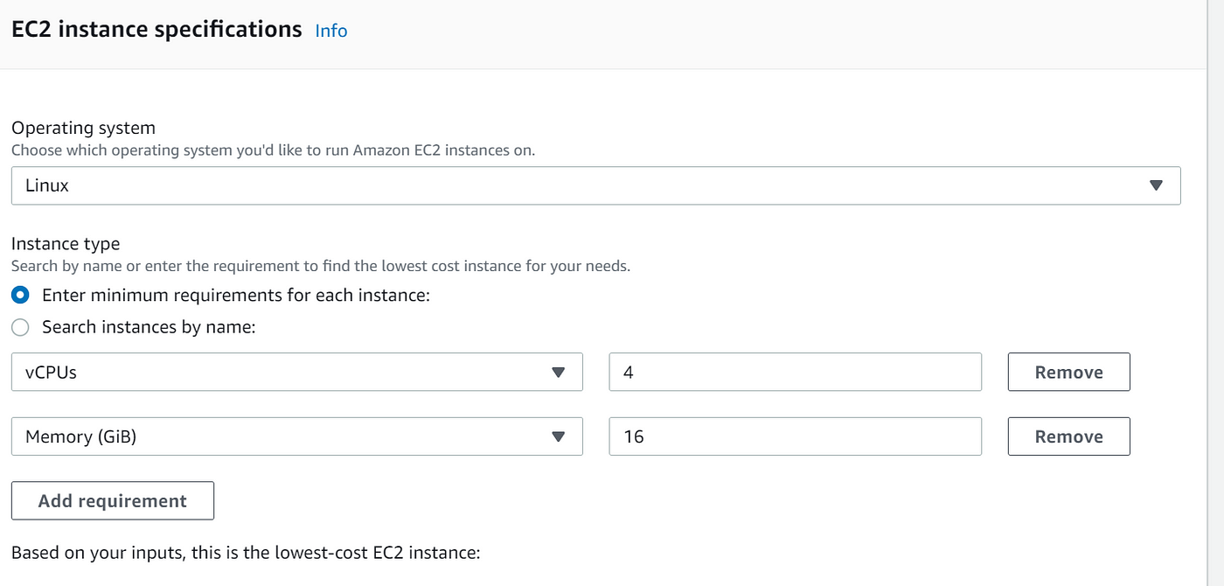Viewport: 1224px width, 586px height.
Task: Expand the Memory (GiB) requirement dropdown
Action: tap(297, 436)
